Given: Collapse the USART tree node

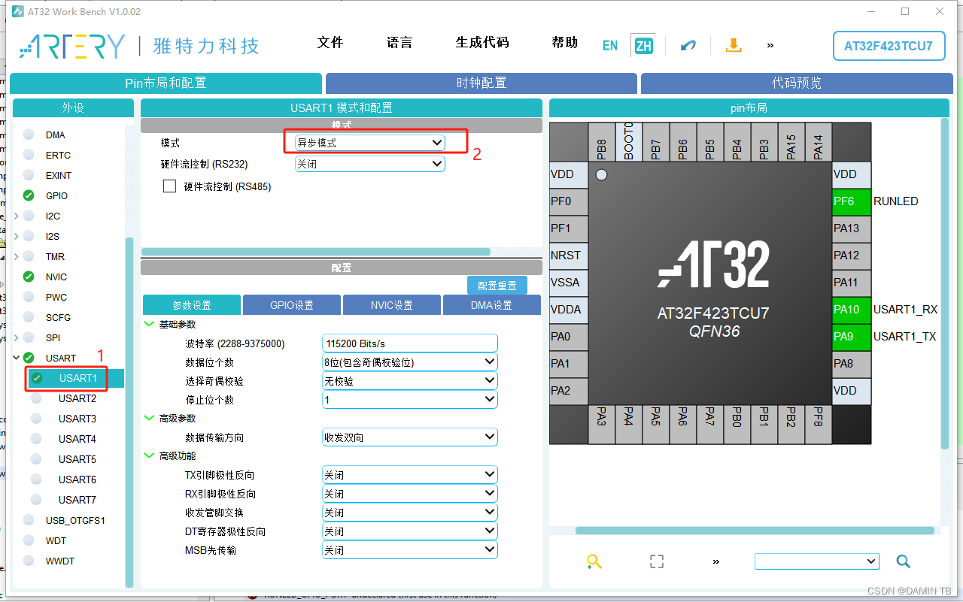Looking at the screenshot, I should [17, 358].
